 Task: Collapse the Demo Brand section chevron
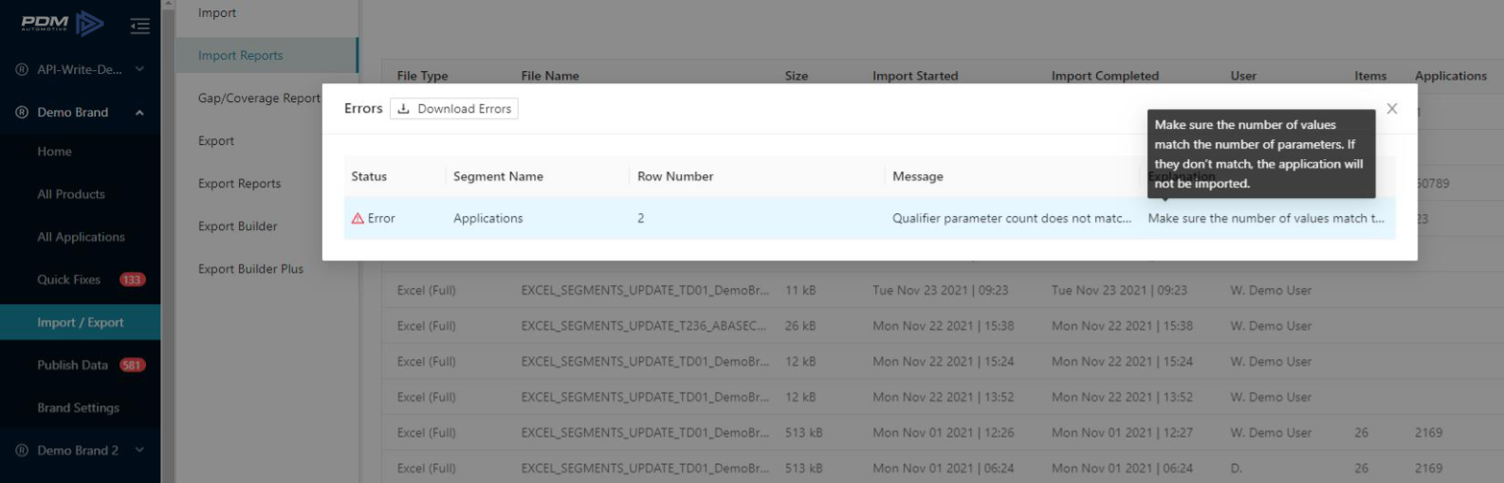(x=139, y=112)
